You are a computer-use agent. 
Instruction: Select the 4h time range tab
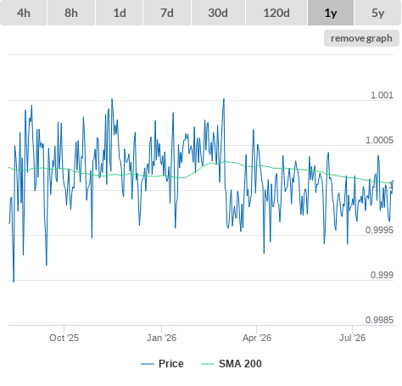coord(23,13)
